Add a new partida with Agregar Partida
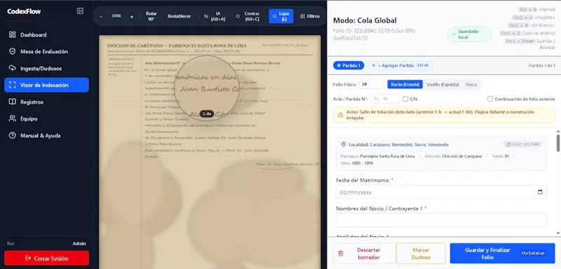561x269 pixels. [400, 65]
